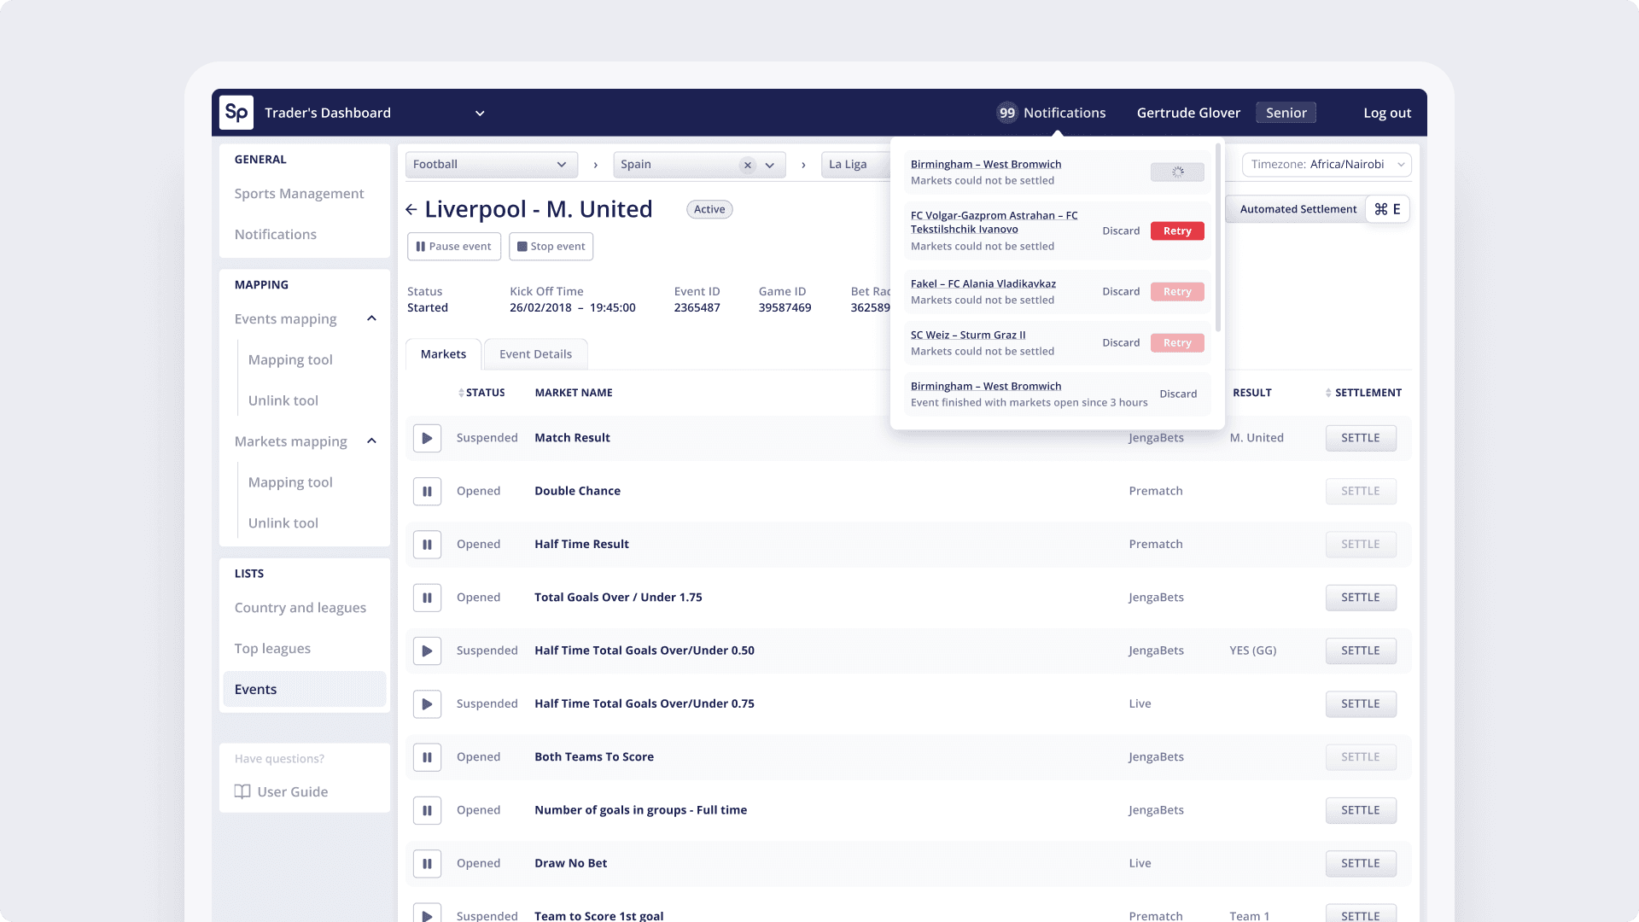This screenshot has height=922, width=1639.
Task: Pause the Half Time Result market
Action: (x=427, y=545)
